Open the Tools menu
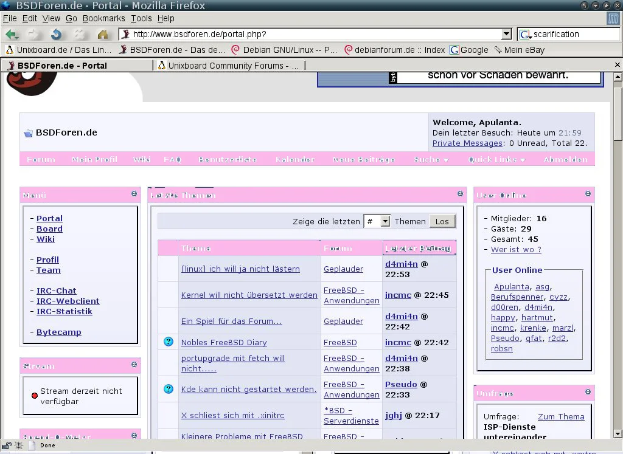Screen dimensions: 623x454 tap(141, 18)
